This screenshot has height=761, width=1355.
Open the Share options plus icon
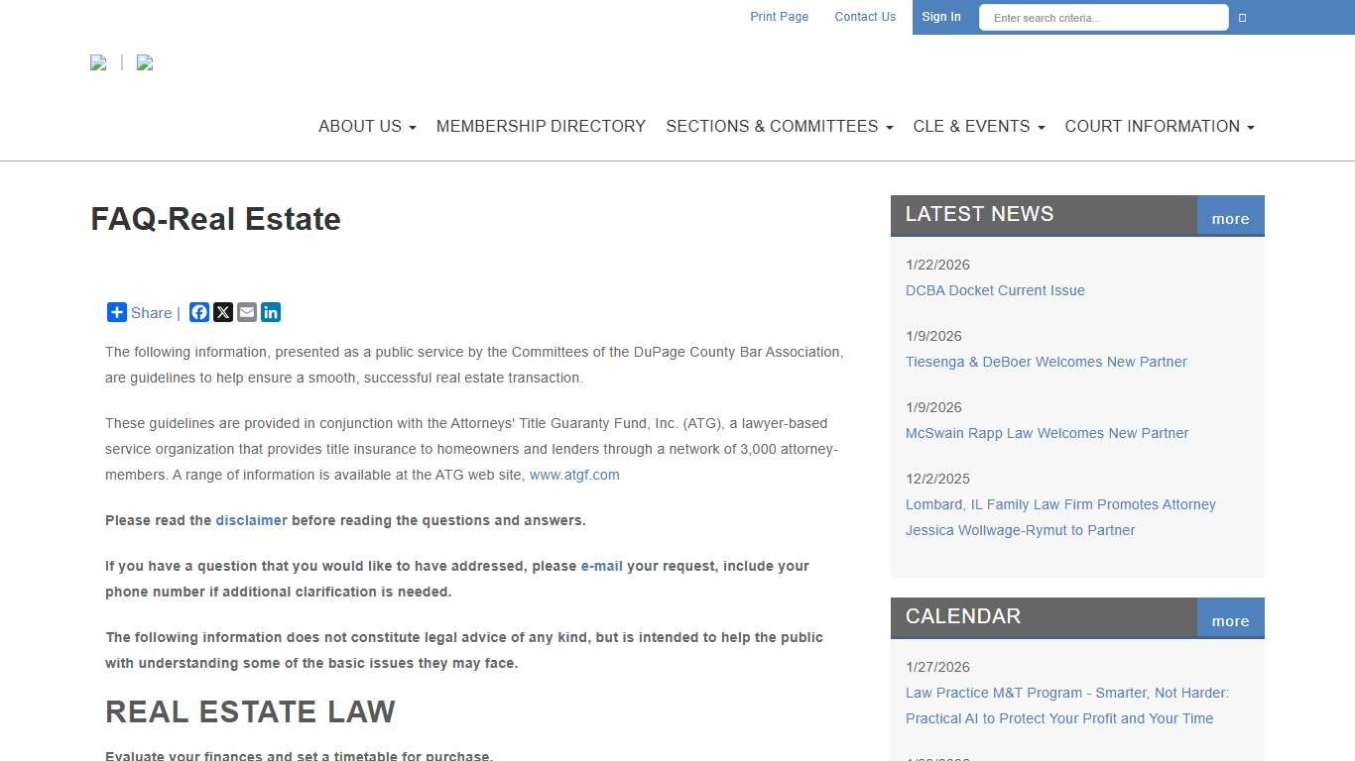(116, 312)
